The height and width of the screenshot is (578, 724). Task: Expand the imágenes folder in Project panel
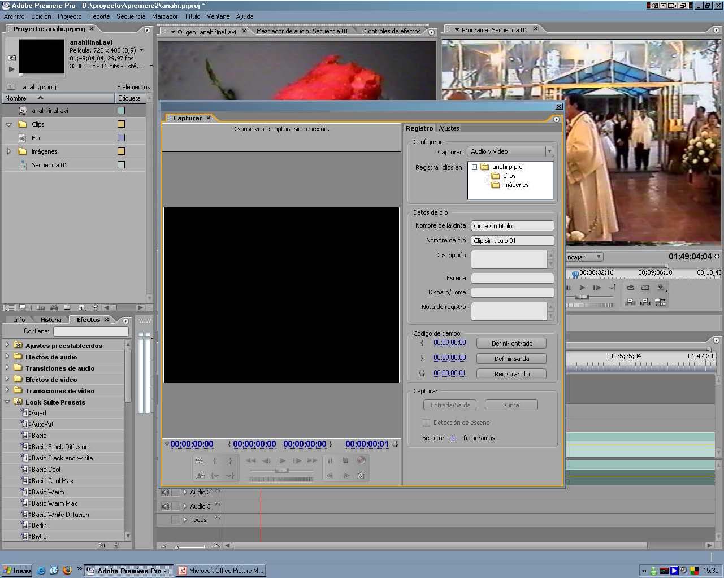pos(8,151)
